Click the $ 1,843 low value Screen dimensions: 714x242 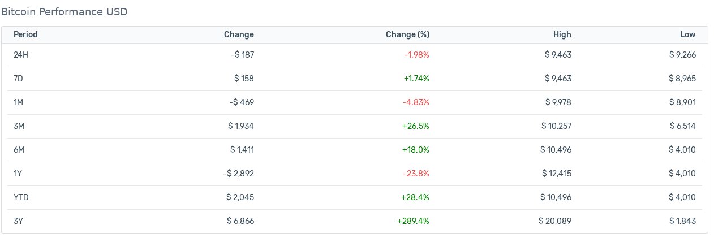pyautogui.click(x=682, y=221)
